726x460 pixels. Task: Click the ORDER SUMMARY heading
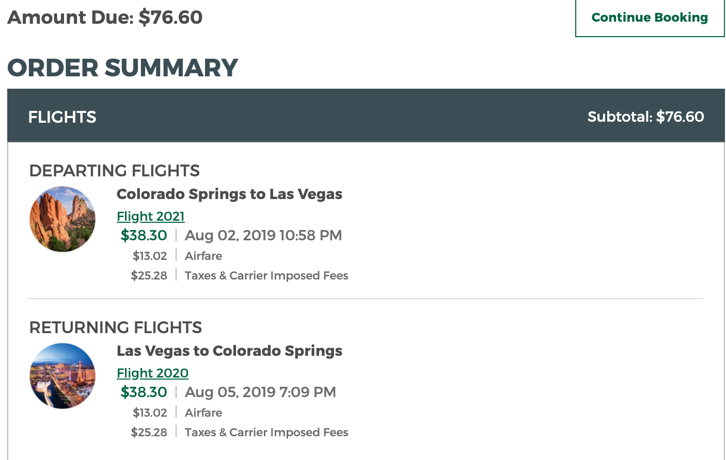(122, 68)
